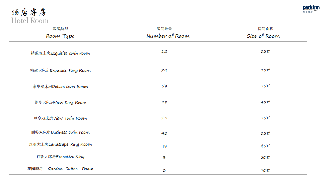
Task: Select the Hotel Room title text
Action: click(x=30, y=21)
